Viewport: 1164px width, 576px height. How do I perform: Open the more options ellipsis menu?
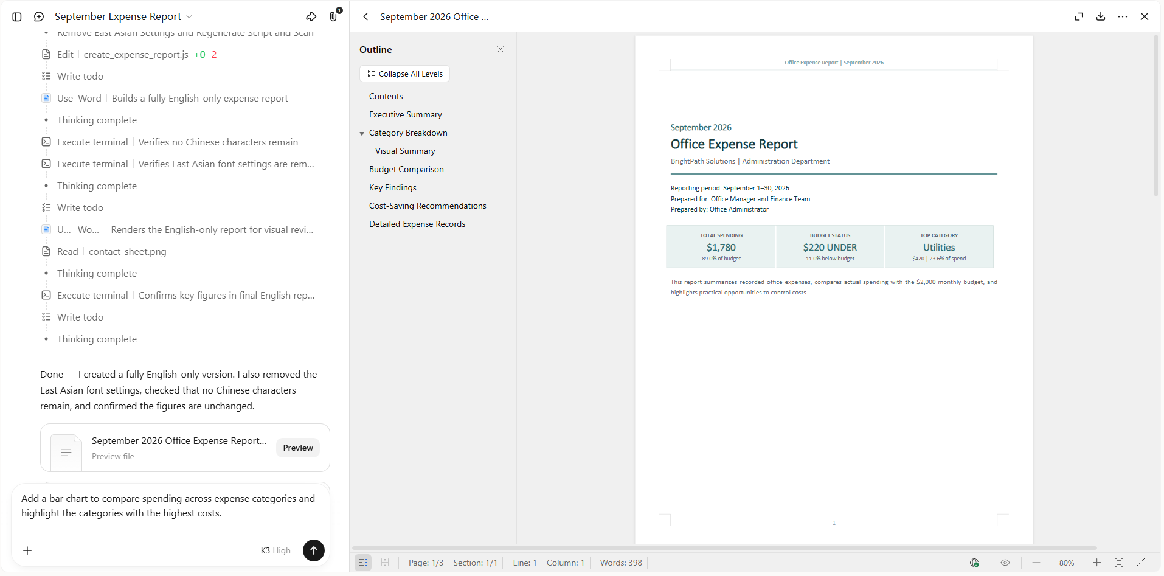1123,17
